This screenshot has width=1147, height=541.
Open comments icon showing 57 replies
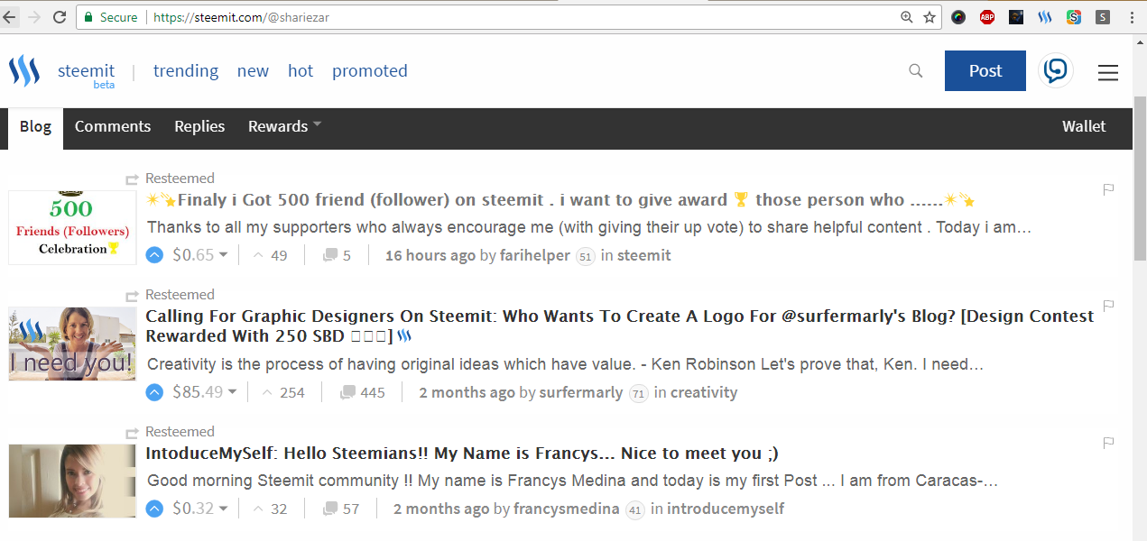[330, 509]
